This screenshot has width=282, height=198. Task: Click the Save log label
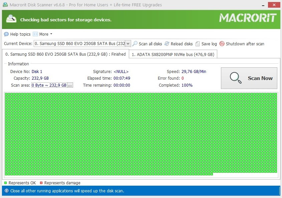click(x=209, y=44)
